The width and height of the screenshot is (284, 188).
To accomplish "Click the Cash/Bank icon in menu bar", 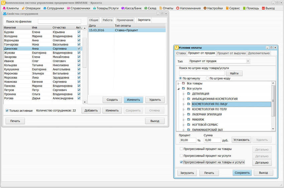I will (123, 8).
